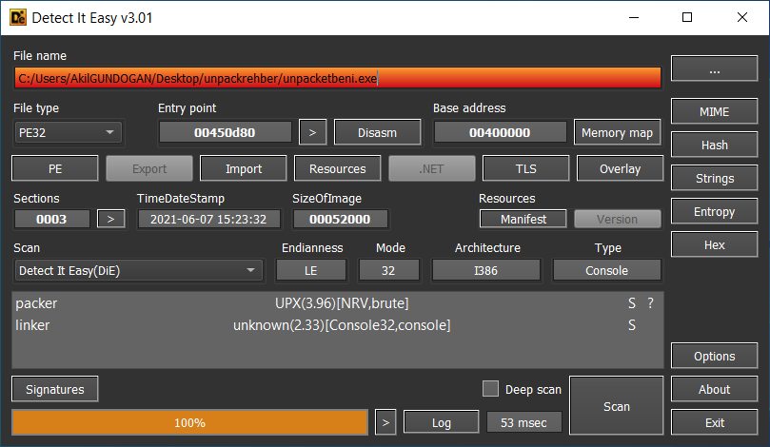Open the Options dialog
Image resolution: width=770 pixels, height=447 pixels.
[714, 356]
